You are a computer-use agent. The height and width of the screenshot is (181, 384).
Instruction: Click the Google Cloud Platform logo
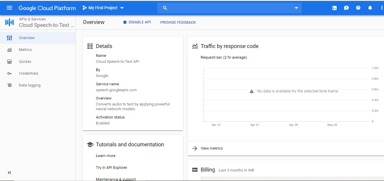(x=47, y=8)
